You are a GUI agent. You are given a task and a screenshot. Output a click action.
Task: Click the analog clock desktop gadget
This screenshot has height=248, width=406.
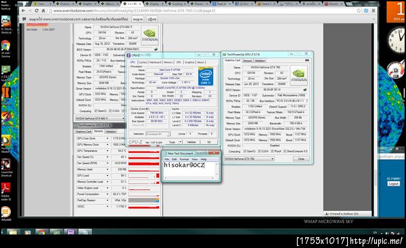(x=396, y=40)
